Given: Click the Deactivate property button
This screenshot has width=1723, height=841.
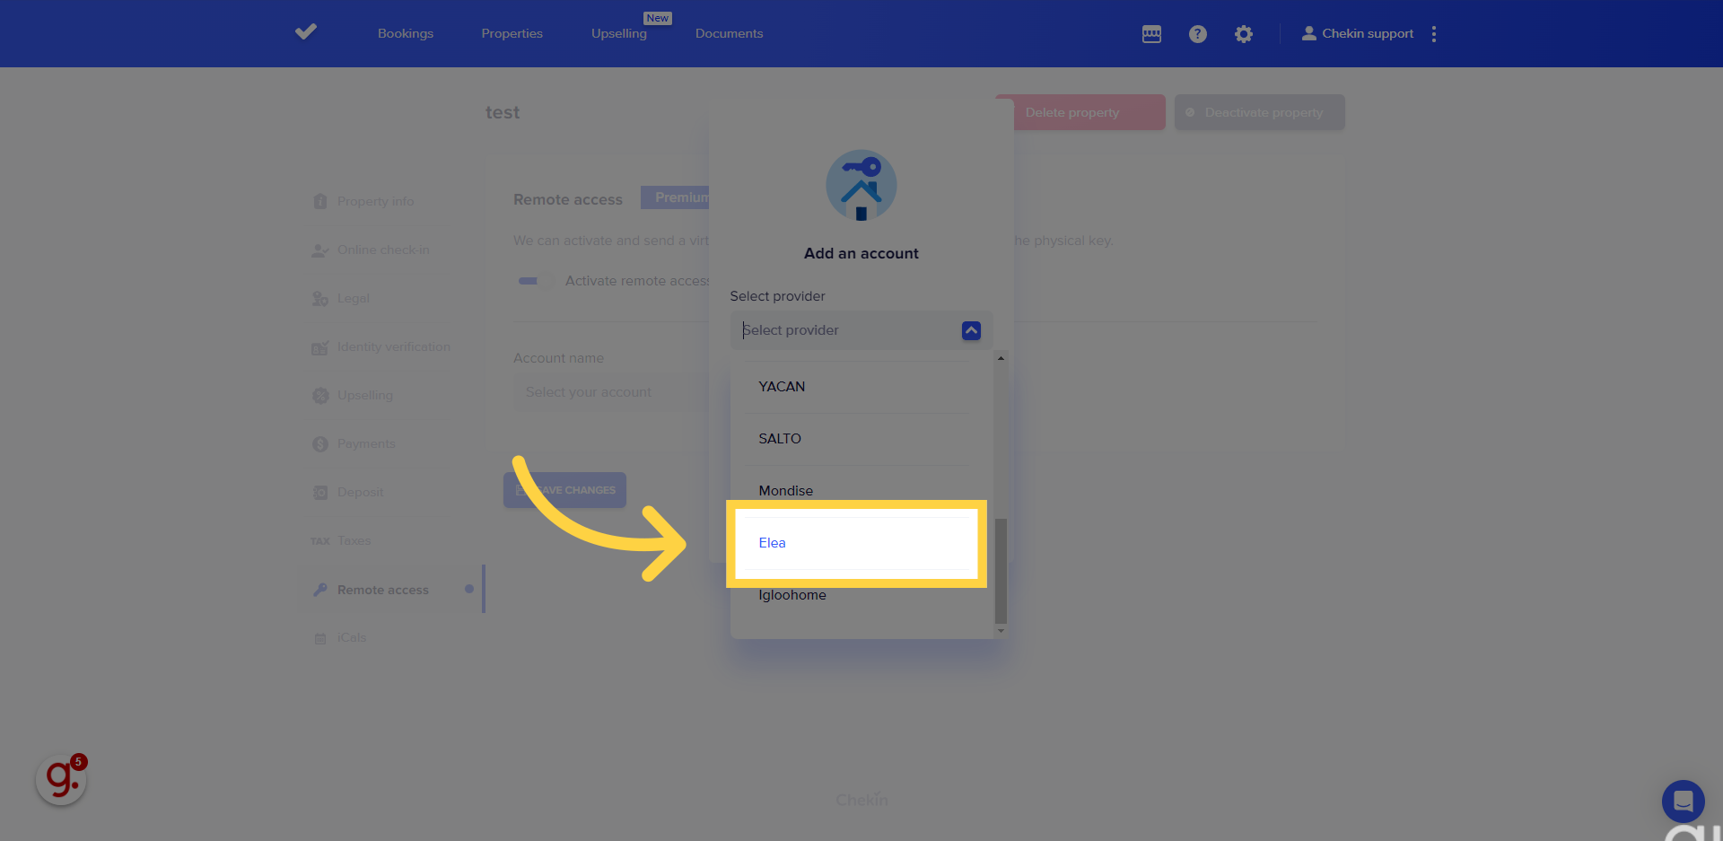Looking at the screenshot, I should coord(1260,112).
